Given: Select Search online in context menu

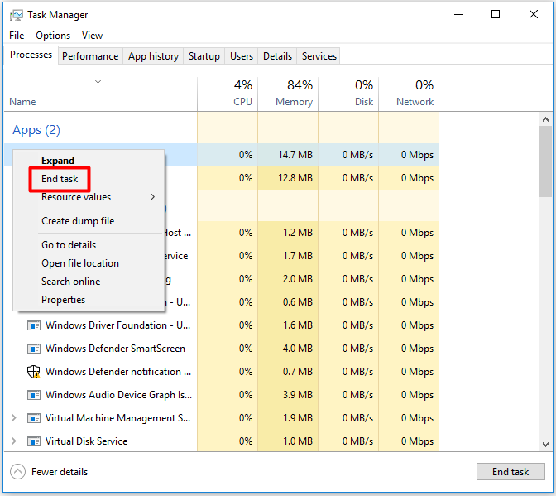Looking at the screenshot, I should pyautogui.click(x=89, y=282).
